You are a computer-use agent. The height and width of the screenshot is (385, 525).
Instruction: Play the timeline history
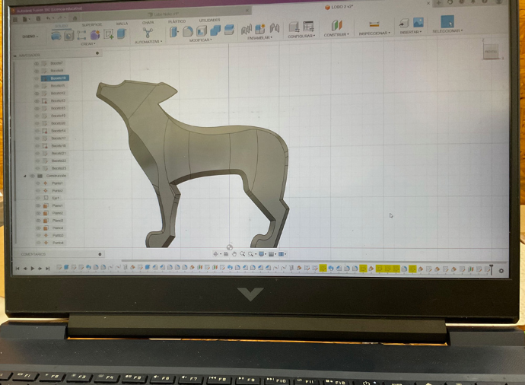click(33, 269)
